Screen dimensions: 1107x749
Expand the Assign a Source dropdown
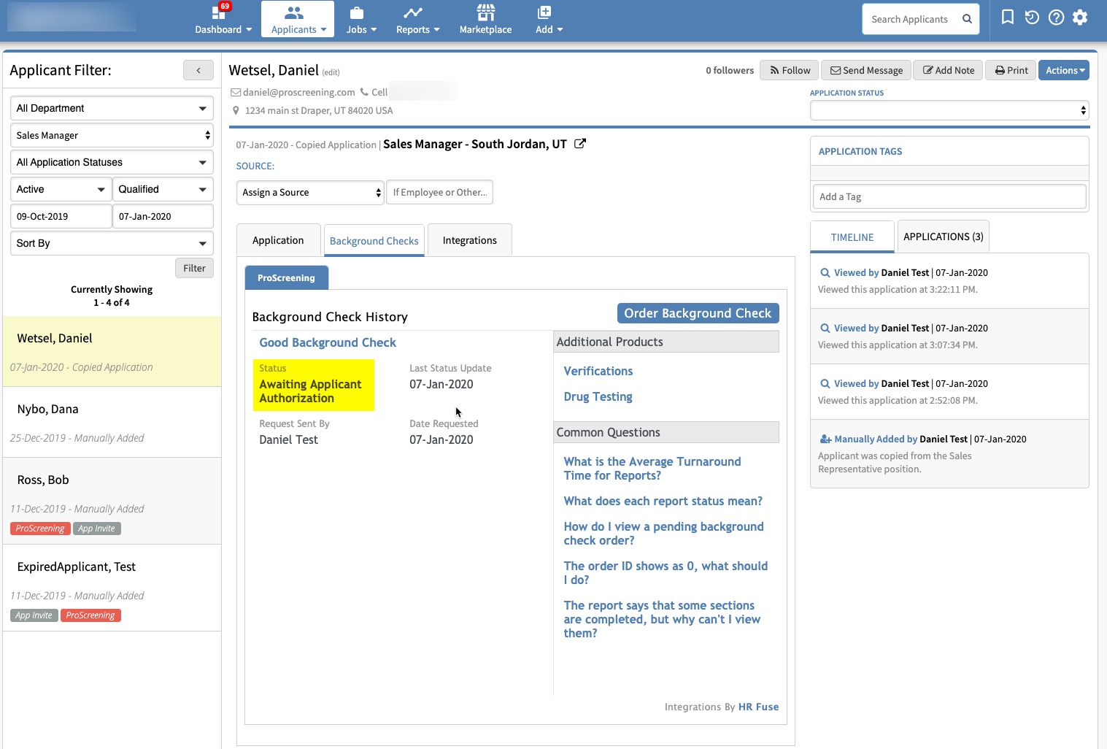tap(310, 193)
